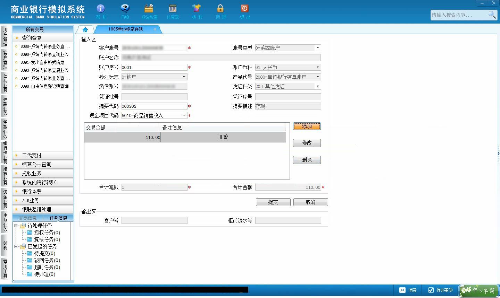Open the 凭证种类 dropdown

318,86
